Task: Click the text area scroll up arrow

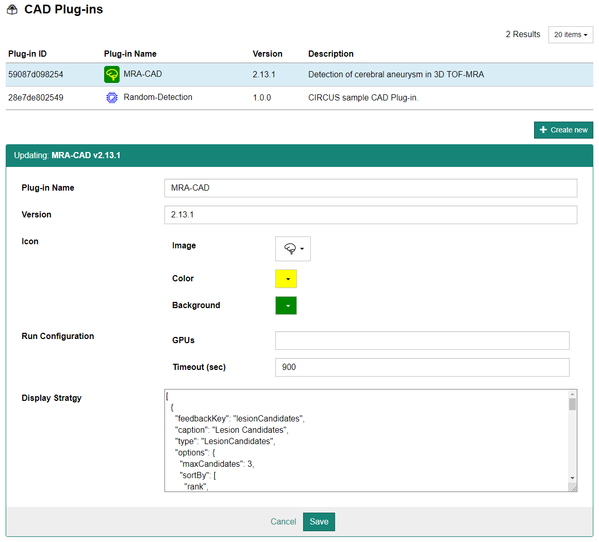Action: [572, 394]
